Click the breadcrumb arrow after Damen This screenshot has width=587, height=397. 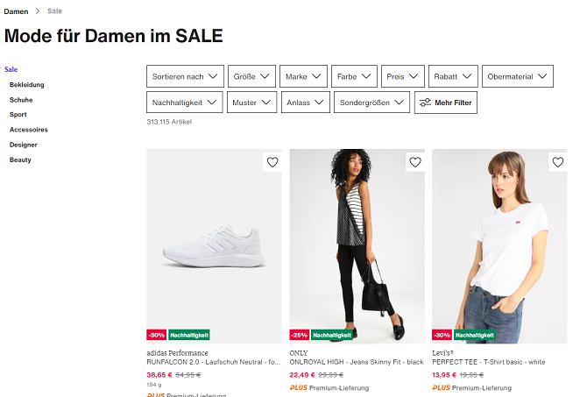(38, 11)
